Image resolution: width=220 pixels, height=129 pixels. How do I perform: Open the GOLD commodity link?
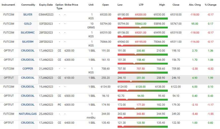point(28,24)
